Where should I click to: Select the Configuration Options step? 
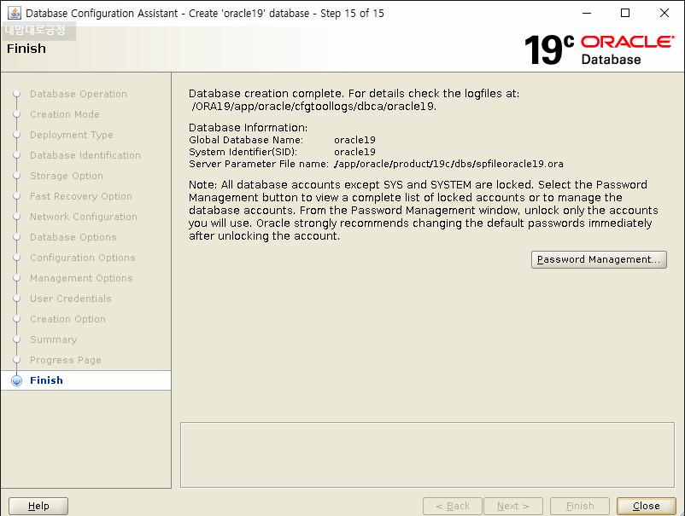click(83, 258)
